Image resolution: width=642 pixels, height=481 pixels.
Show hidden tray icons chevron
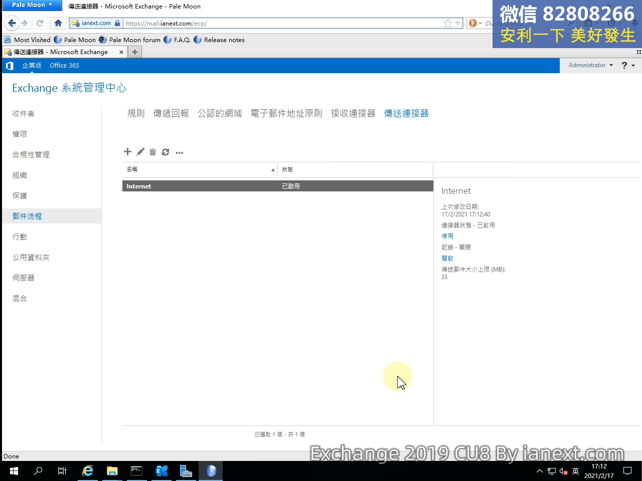pos(540,471)
